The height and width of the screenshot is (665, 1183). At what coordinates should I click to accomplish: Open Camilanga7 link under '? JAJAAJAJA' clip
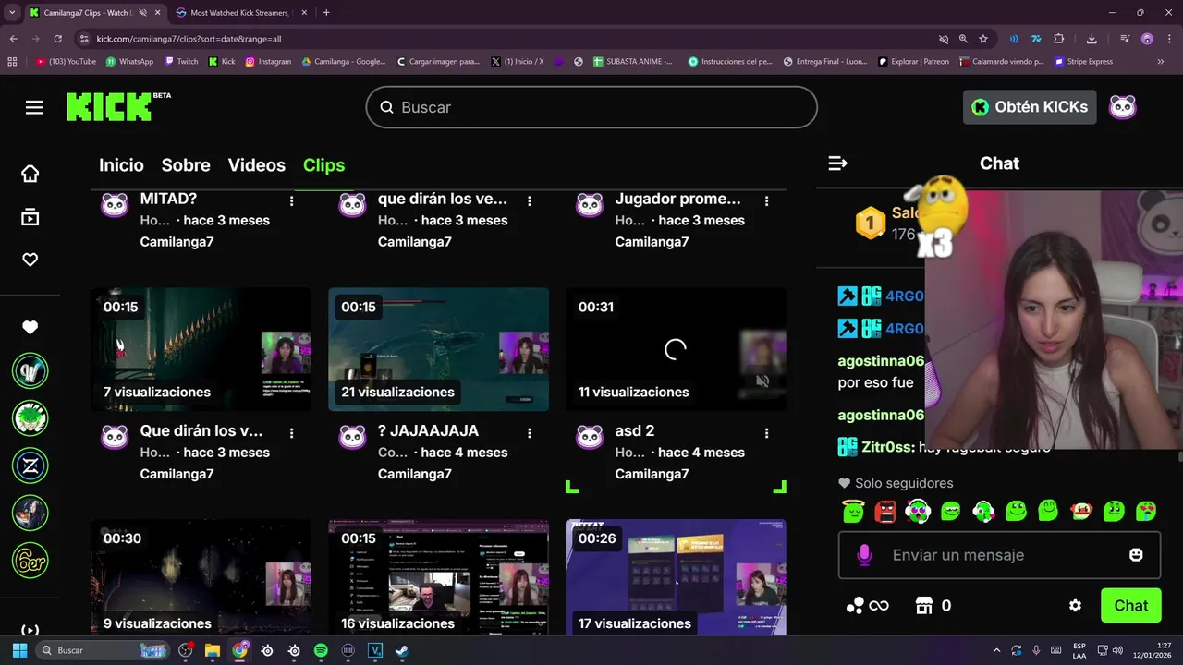(414, 474)
